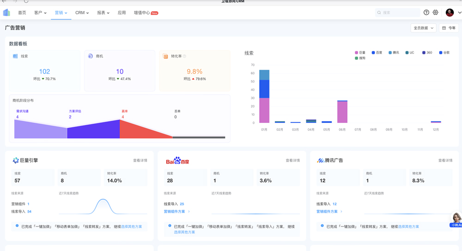The width and height of the screenshot is (462, 251).
Task: Open the 全员数据 dropdown
Action: coord(423,28)
